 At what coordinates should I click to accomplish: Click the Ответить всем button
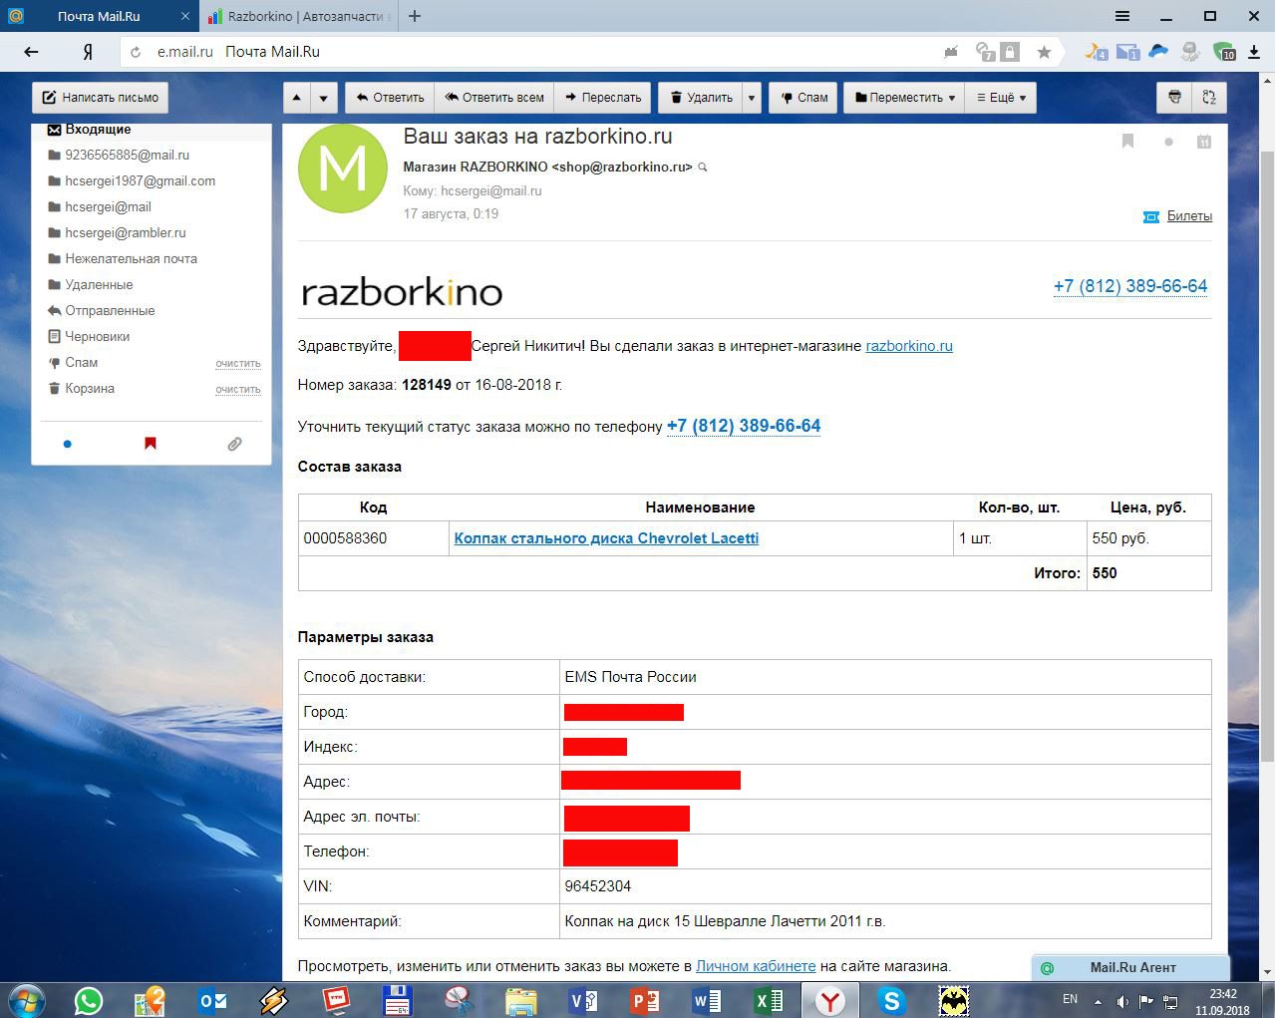pyautogui.click(x=494, y=98)
